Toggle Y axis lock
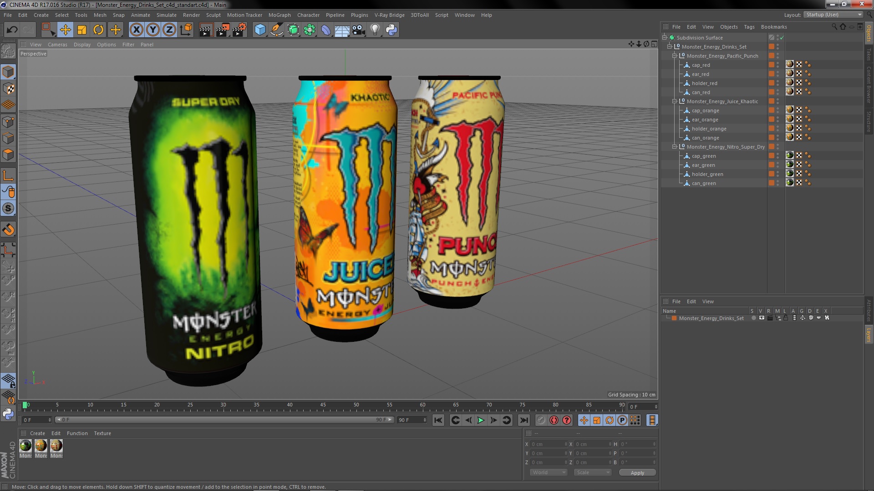The height and width of the screenshot is (491, 874). click(x=153, y=30)
